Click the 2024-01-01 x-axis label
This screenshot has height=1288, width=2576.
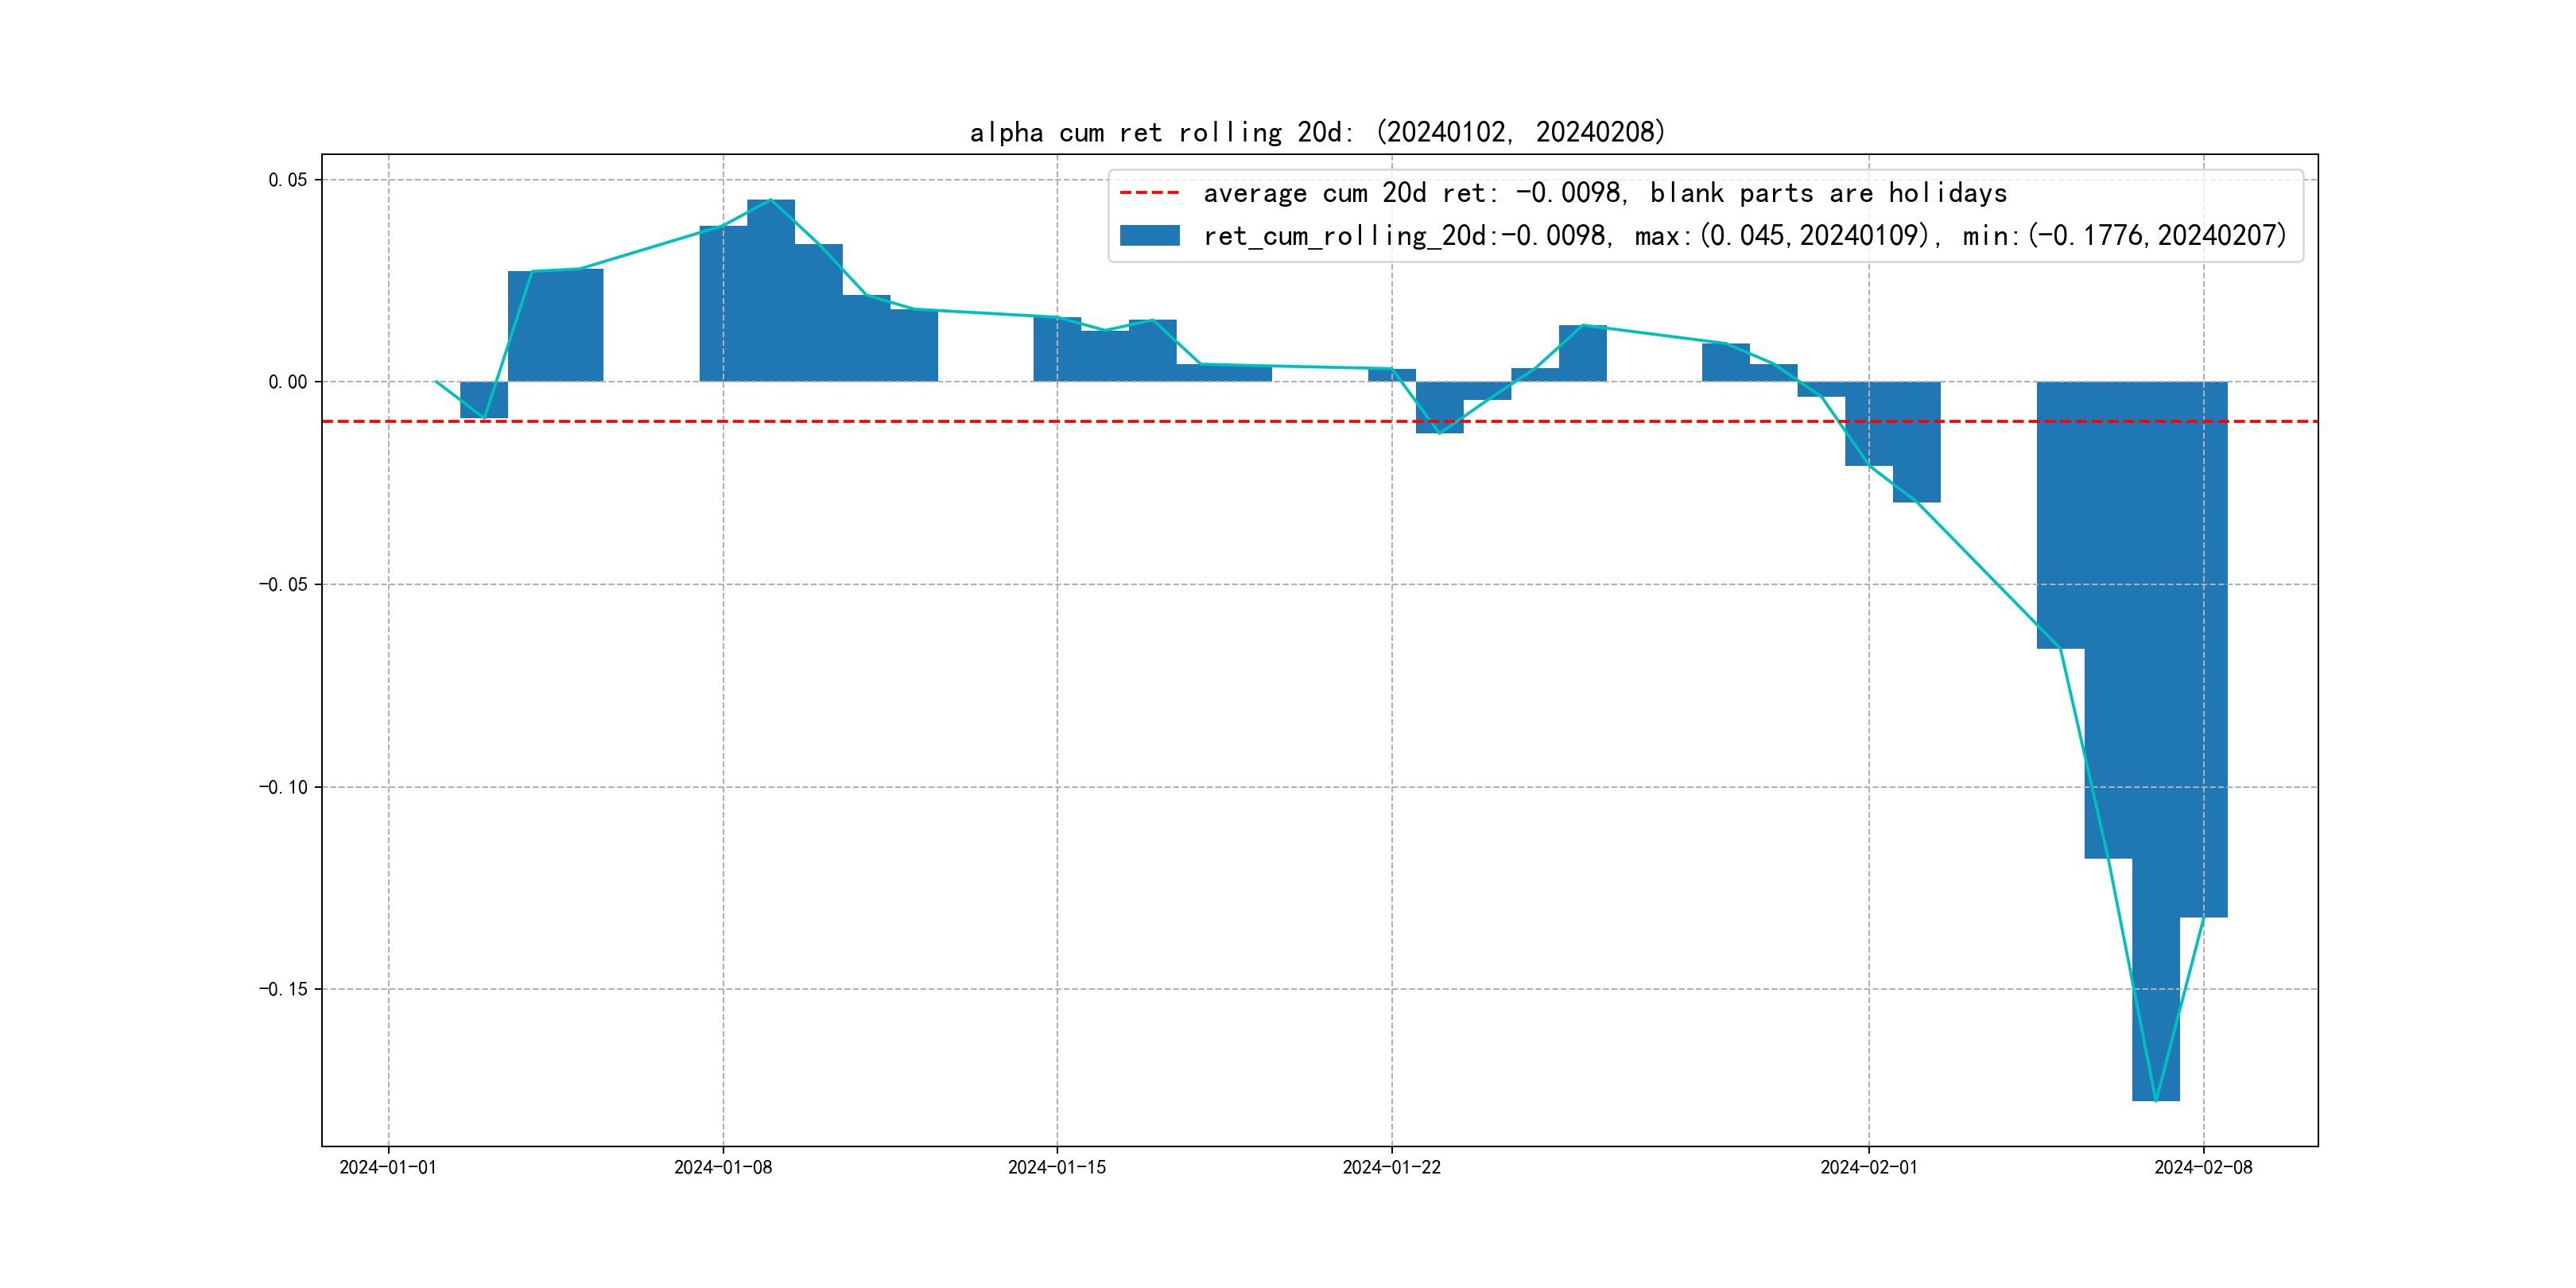[388, 1167]
